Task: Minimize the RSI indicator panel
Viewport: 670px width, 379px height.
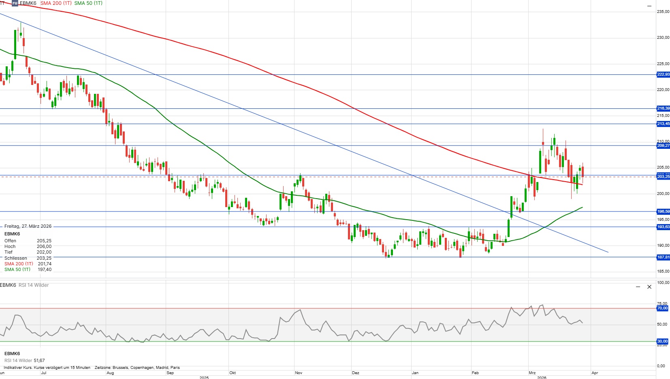Action: point(638,287)
